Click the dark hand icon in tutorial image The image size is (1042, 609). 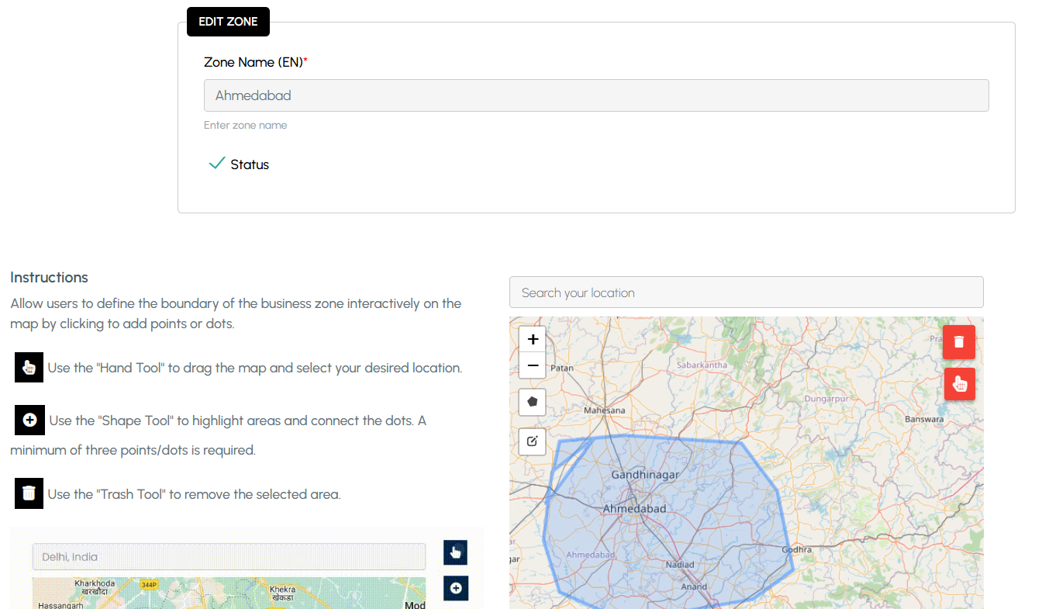pos(455,552)
